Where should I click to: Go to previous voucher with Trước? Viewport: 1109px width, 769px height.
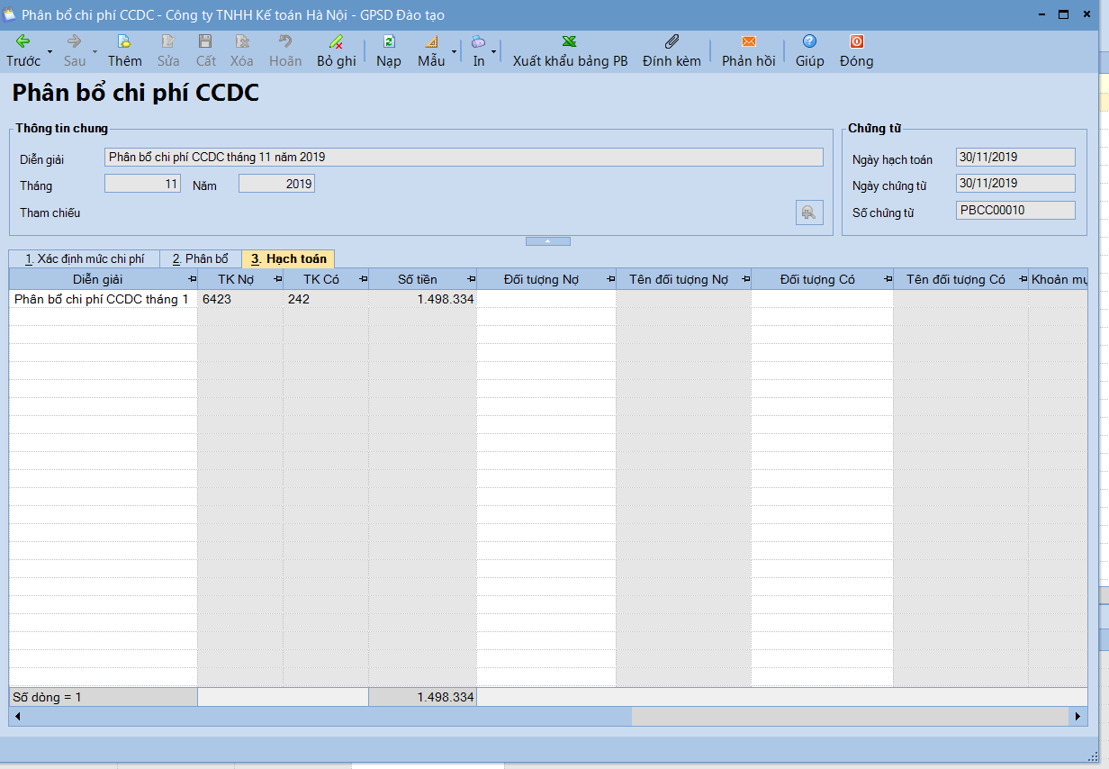click(x=23, y=51)
